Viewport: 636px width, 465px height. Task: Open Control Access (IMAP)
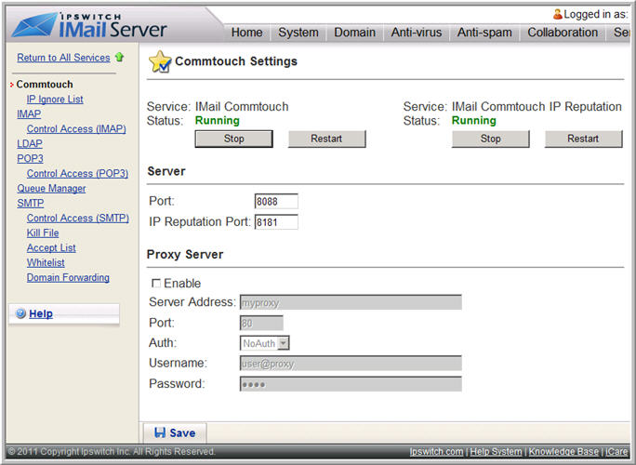76,129
